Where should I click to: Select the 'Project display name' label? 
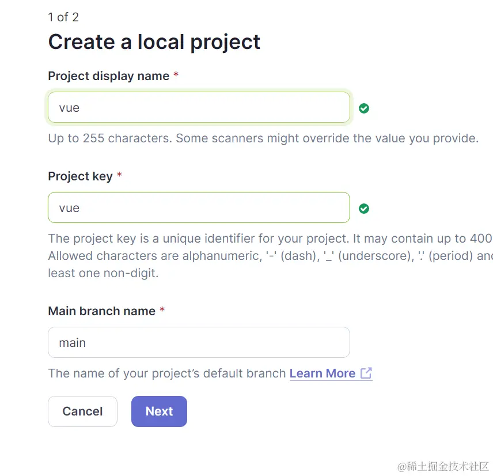coord(109,76)
